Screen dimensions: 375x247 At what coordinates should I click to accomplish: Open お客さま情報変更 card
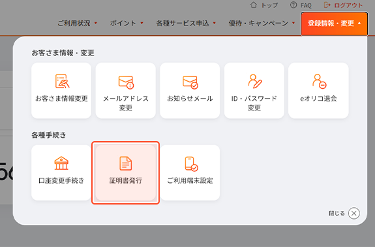click(61, 91)
